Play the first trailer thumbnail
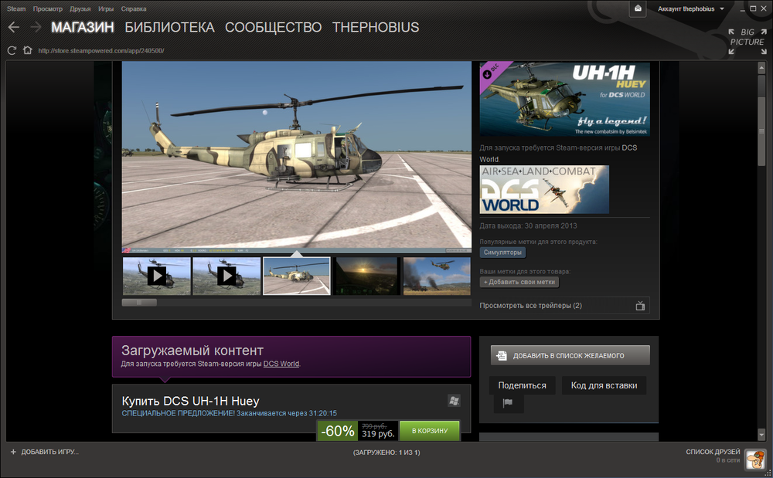The height and width of the screenshot is (478, 773). [157, 276]
